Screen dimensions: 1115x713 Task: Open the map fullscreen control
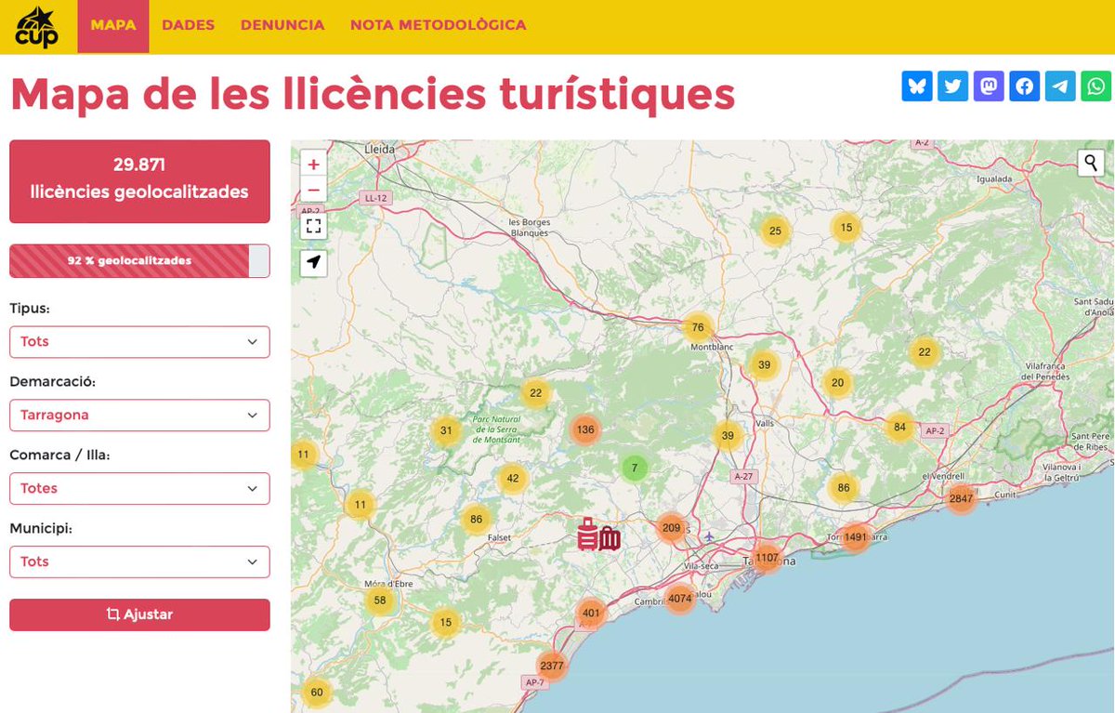point(313,223)
